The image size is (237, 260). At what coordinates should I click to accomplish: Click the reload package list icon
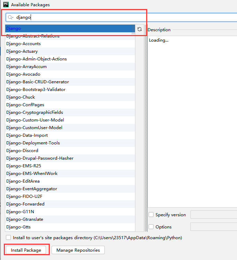coord(140,29)
